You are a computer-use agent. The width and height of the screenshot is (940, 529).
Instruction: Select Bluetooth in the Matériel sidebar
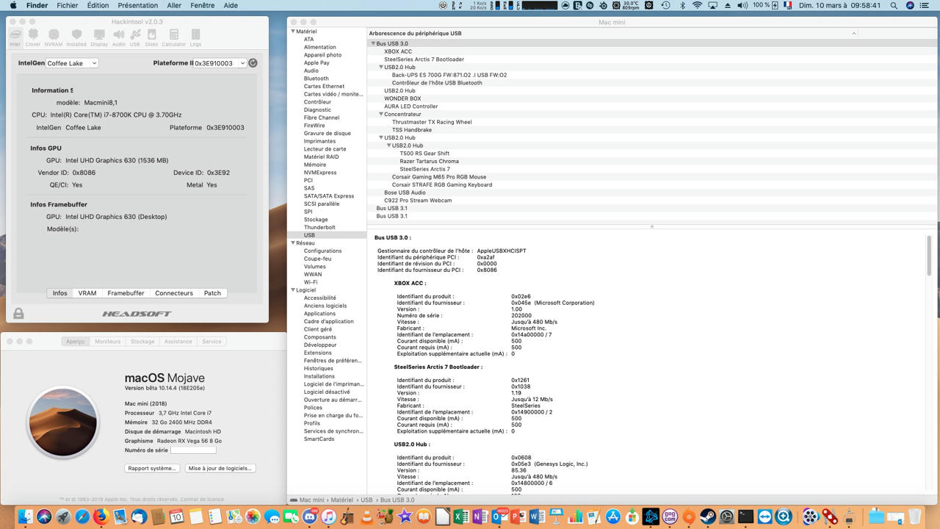[317, 79]
